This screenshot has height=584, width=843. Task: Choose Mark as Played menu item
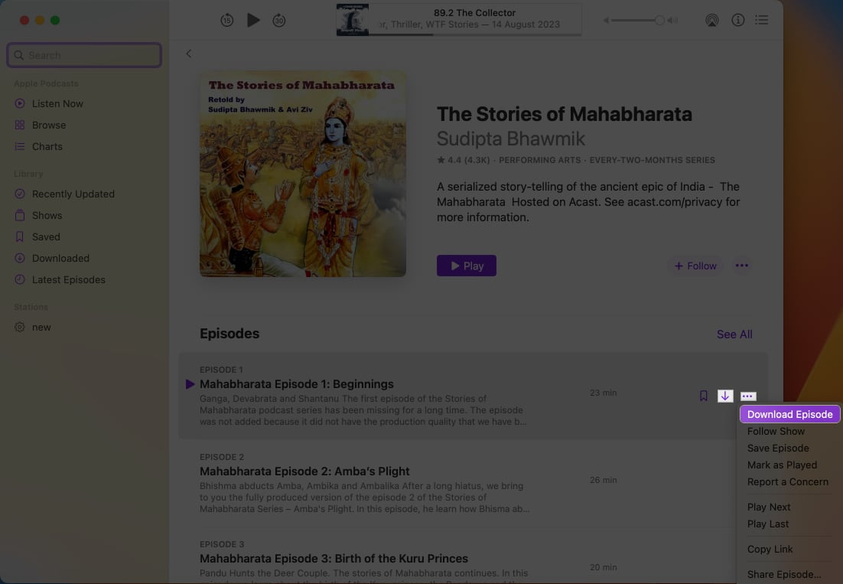coord(783,465)
